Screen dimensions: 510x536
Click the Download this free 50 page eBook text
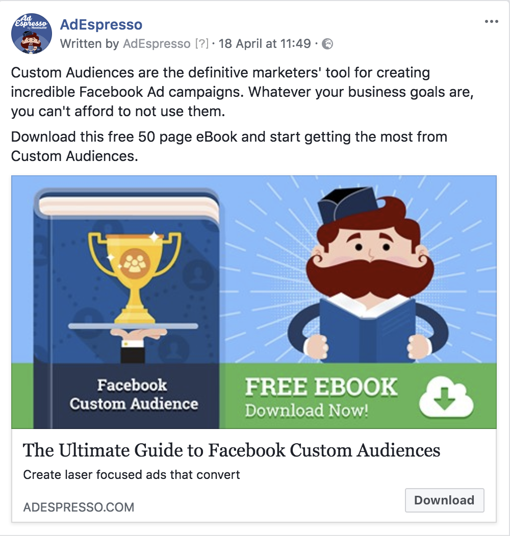[x=229, y=146]
